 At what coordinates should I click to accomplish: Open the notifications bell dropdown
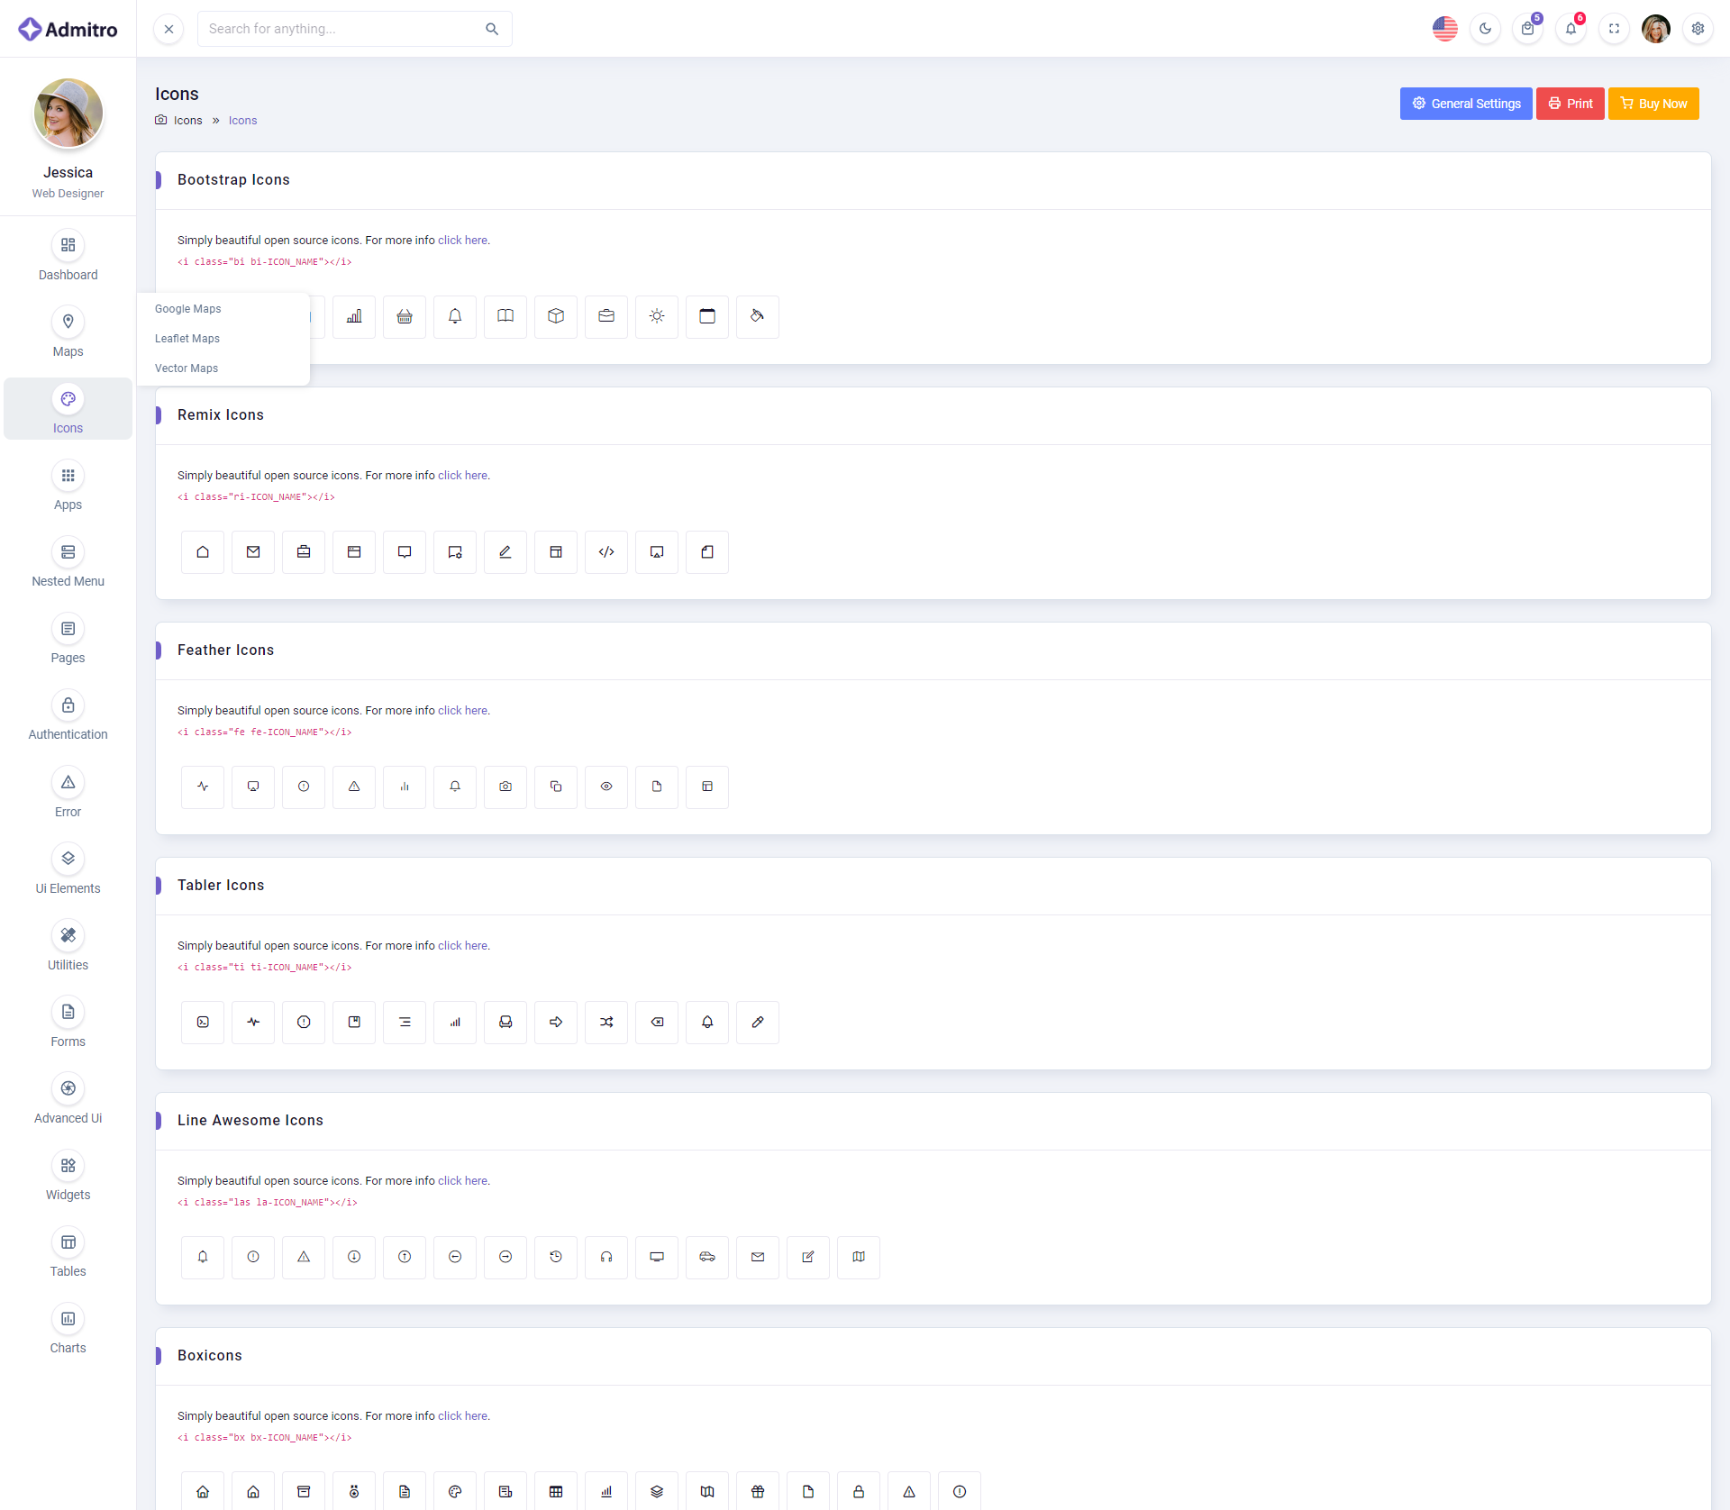pyautogui.click(x=1571, y=29)
